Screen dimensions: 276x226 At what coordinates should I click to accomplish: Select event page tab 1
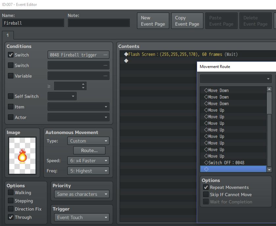[8, 35]
